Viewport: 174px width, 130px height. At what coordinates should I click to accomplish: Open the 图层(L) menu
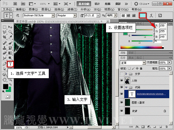46,9
